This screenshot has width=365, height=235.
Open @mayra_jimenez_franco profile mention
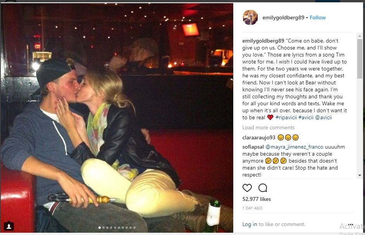(x=294, y=147)
